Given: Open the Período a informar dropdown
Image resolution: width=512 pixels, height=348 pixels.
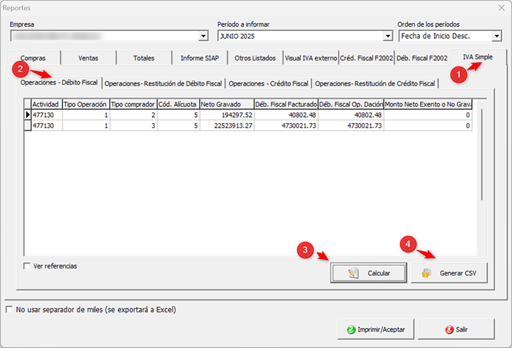Looking at the screenshot, I should click(387, 36).
